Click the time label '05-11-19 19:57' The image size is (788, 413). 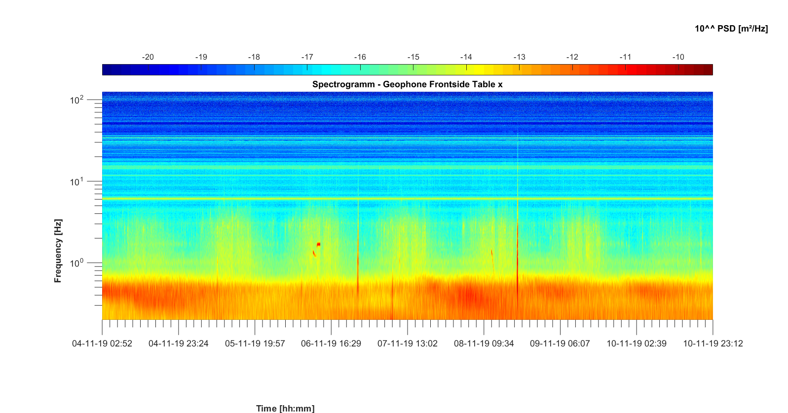pos(255,344)
